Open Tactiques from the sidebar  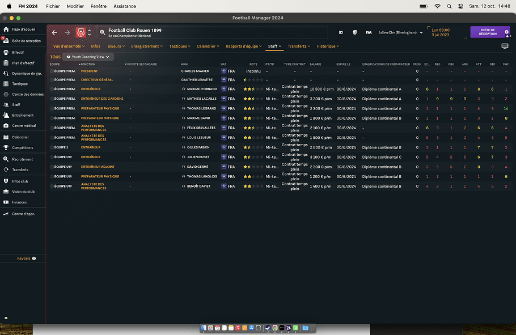click(x=20, y=83)
